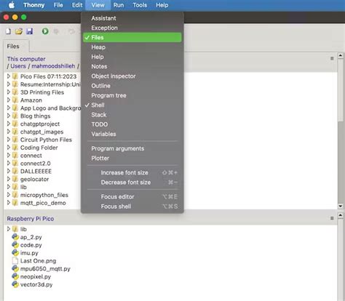Click the Pico lib folder icon

coord(15,229)
